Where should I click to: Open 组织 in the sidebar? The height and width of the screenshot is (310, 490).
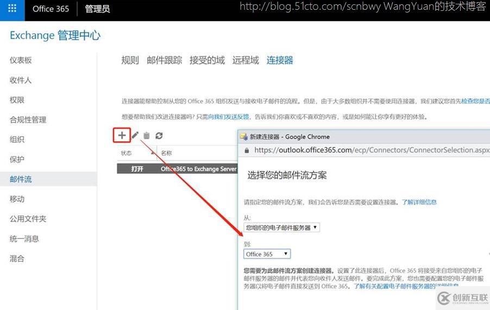(17, 139)
